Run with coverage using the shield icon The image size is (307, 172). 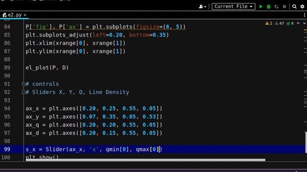pyautogui.click(x=276, y=7)
